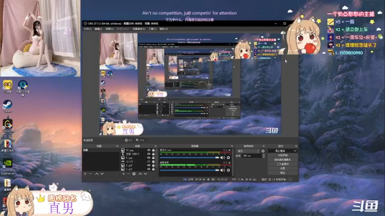Pop out the Scenes dock with its header icon

click(117, 146)
